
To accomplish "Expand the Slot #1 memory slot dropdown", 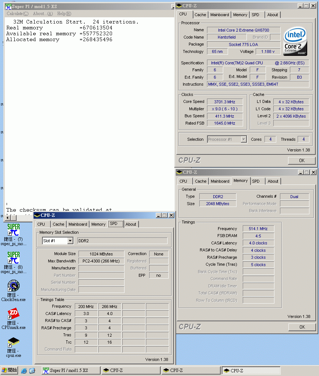I will (x=70, y=241).
